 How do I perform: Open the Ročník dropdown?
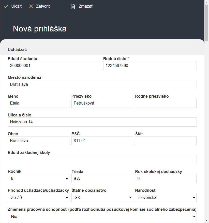38,179
